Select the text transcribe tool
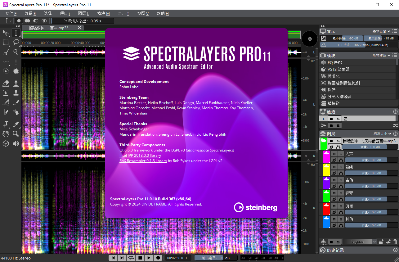The image size is (399, 262). coord(6,124)
